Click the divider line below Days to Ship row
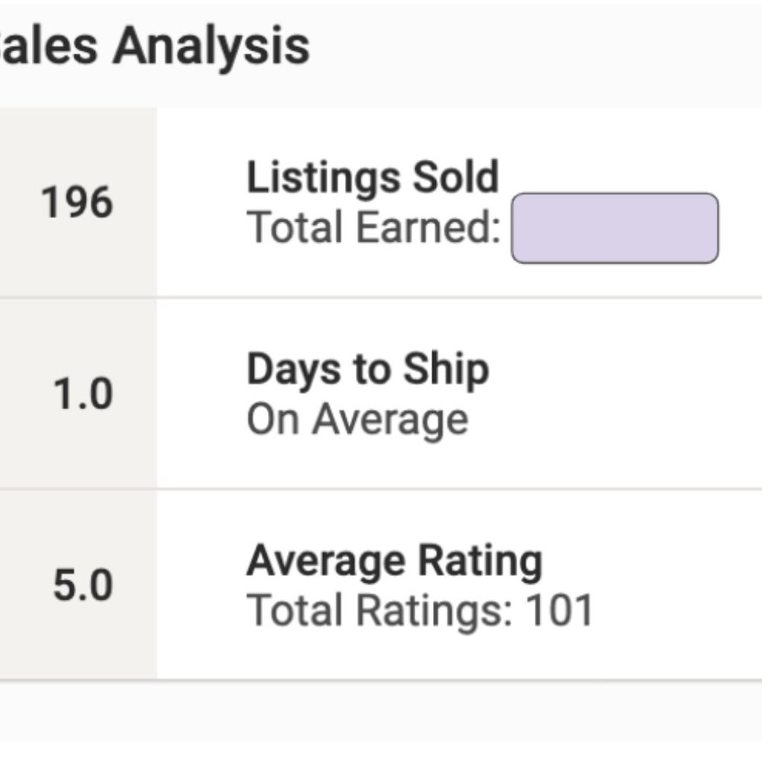The image size is (762, 762). click(457, 488)
